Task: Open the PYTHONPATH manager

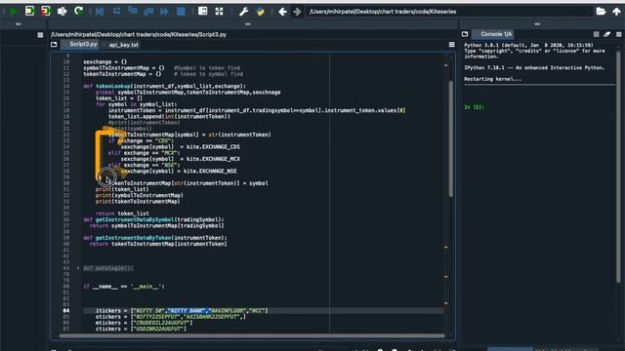Action: [x=261, y=11]
